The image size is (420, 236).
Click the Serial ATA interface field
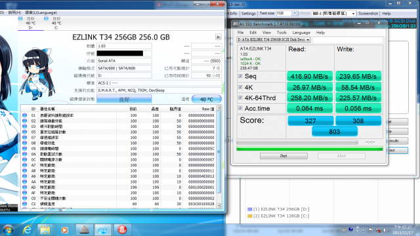tap(124, 61)
